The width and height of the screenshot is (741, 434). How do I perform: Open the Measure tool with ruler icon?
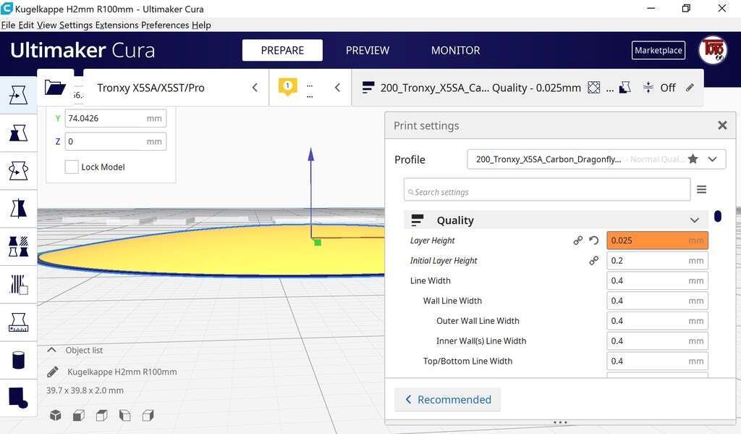point(18,322)
